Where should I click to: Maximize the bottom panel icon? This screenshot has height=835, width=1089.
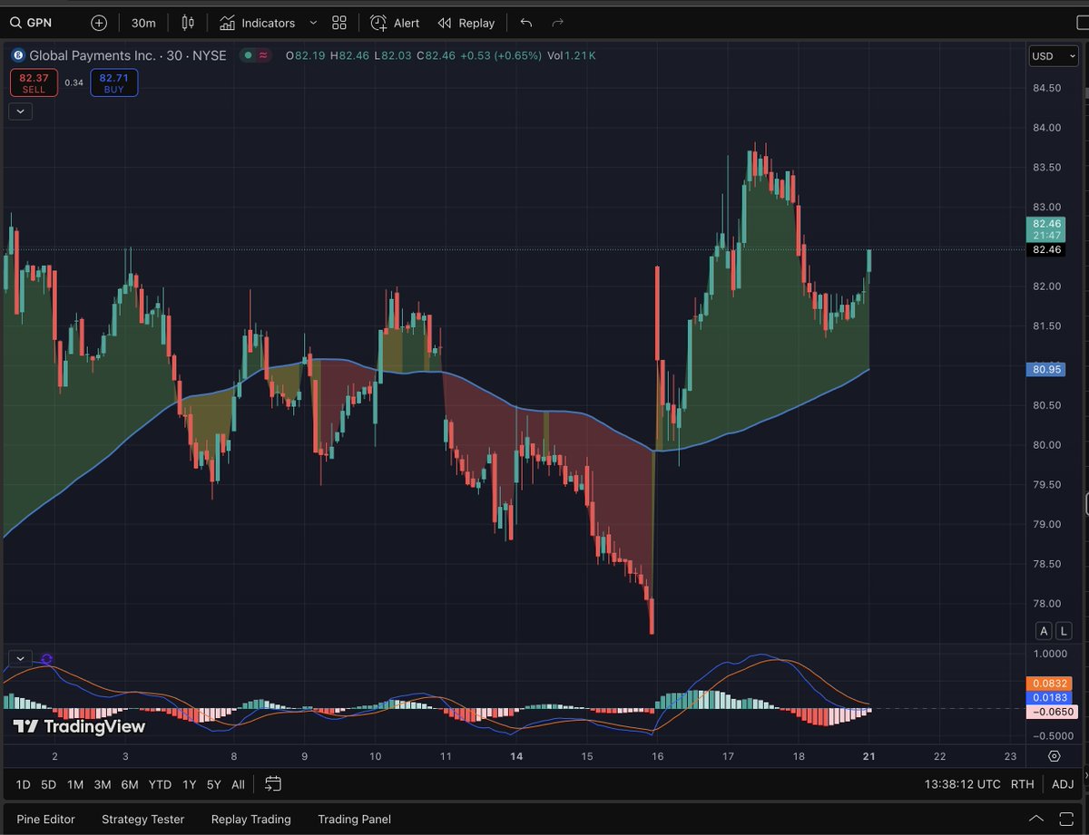(1064, 819)
